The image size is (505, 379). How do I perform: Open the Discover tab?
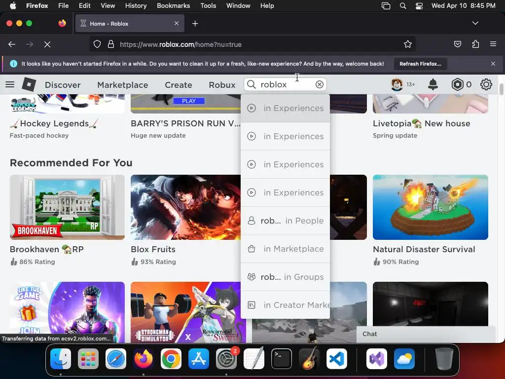[x=63, y=85]
